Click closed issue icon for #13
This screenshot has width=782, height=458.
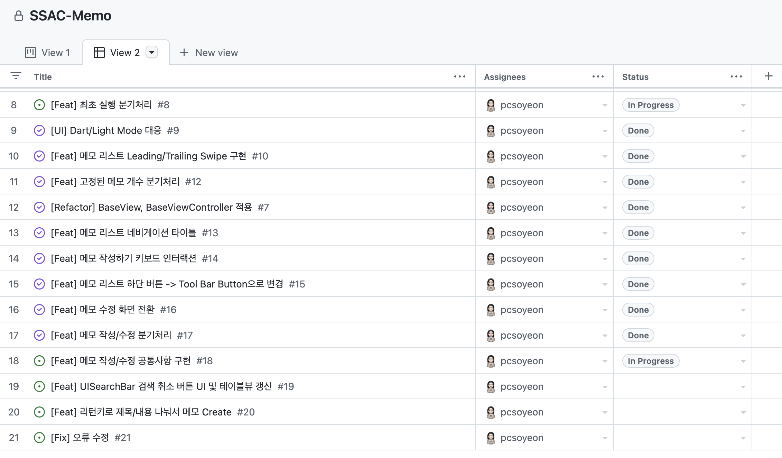click(39, 233)
